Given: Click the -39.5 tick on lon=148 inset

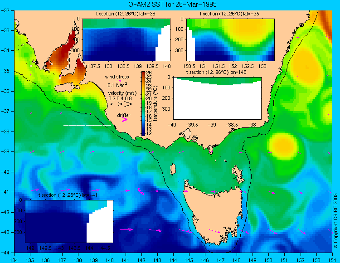Looking at the screenshot, I should click(x=193, y=125).
